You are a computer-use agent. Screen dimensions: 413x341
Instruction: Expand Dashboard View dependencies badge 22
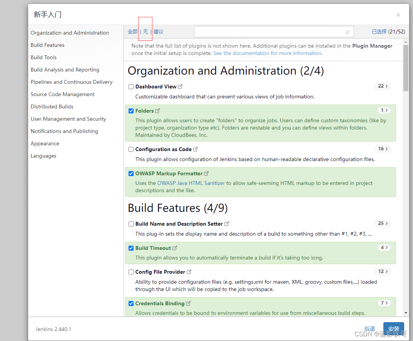pyautogui.click(x=383, y=86)
